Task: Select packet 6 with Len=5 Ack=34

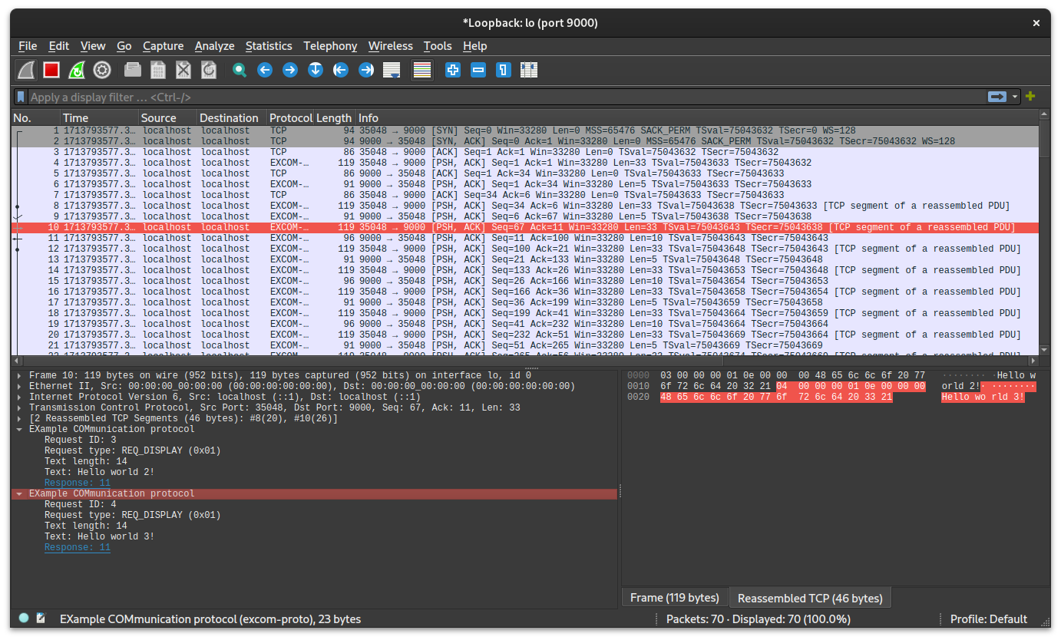Action: tap(525, 184)
